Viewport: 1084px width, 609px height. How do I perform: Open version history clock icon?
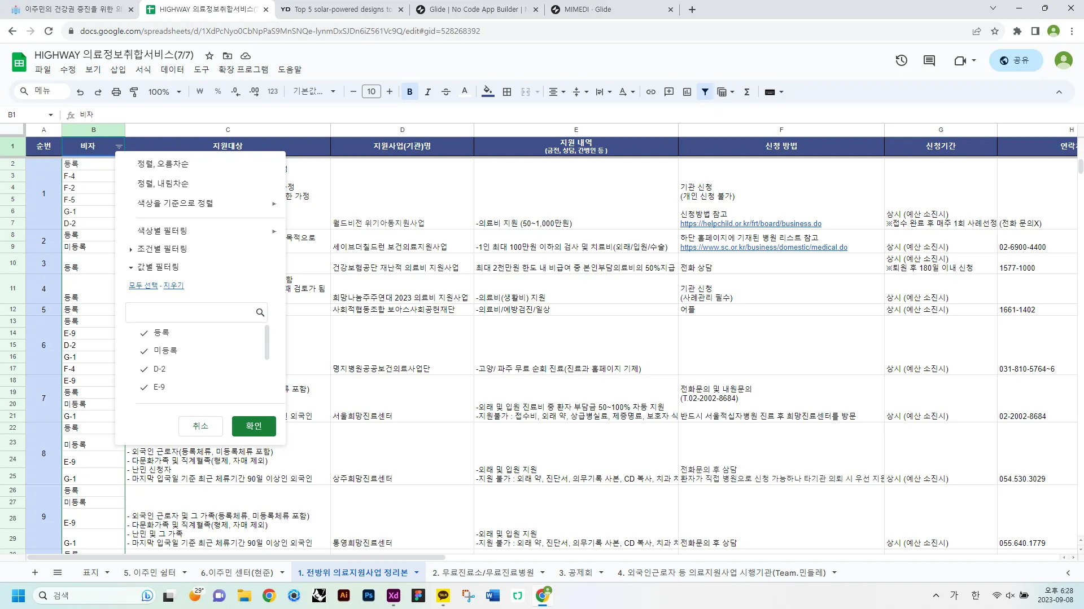pyautogui.click(x=901, y=60)
